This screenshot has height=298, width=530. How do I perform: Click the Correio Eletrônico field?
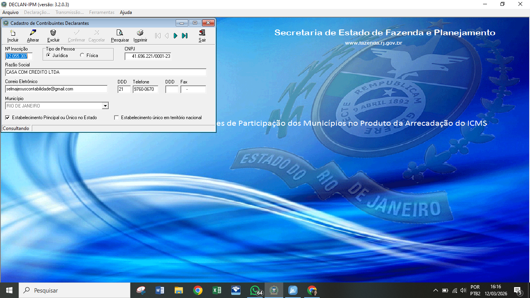56,89
